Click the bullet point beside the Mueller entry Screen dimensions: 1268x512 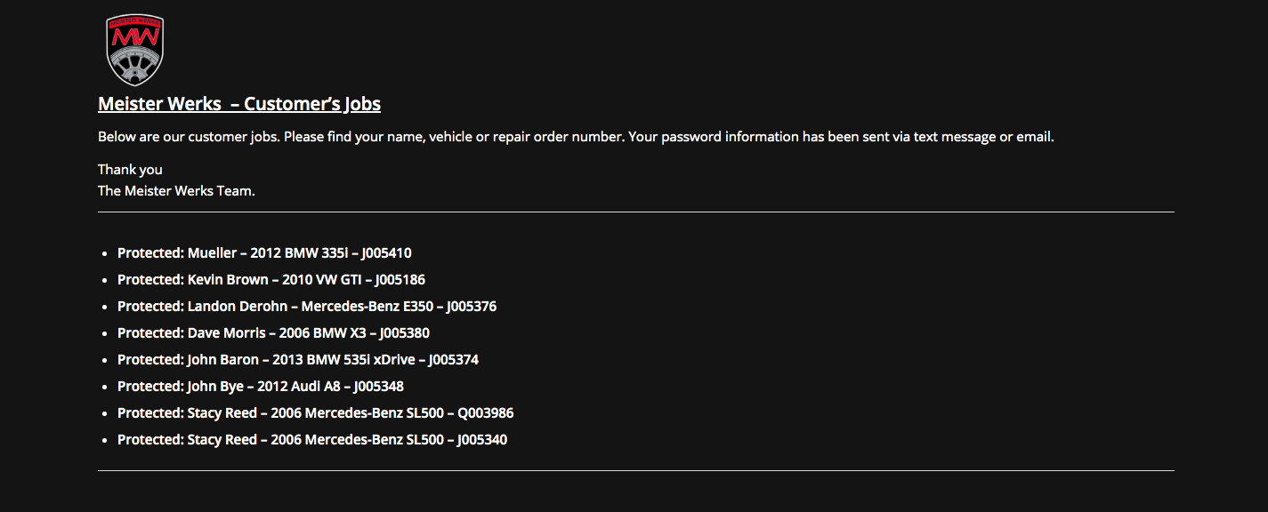coord(106,254)
